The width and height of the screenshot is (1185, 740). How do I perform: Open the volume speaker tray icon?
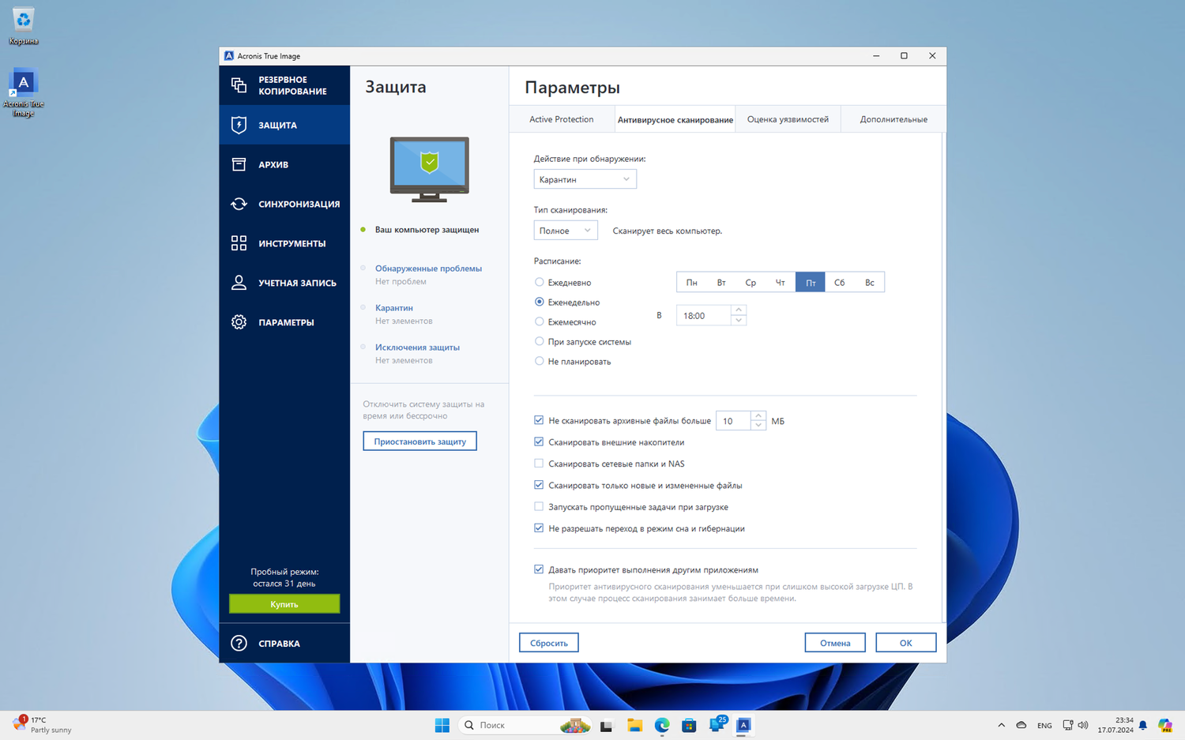[x=1083, y=725]
